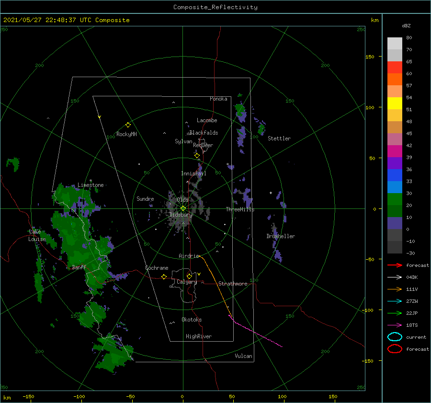The width and height of the screenshot is (431, 403).
Task: Click the magenta 39 dBZ legend swatch
Action: pos(395,151)
